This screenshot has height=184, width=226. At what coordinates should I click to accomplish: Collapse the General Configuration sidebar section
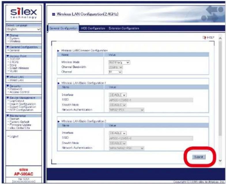point(24,47)
